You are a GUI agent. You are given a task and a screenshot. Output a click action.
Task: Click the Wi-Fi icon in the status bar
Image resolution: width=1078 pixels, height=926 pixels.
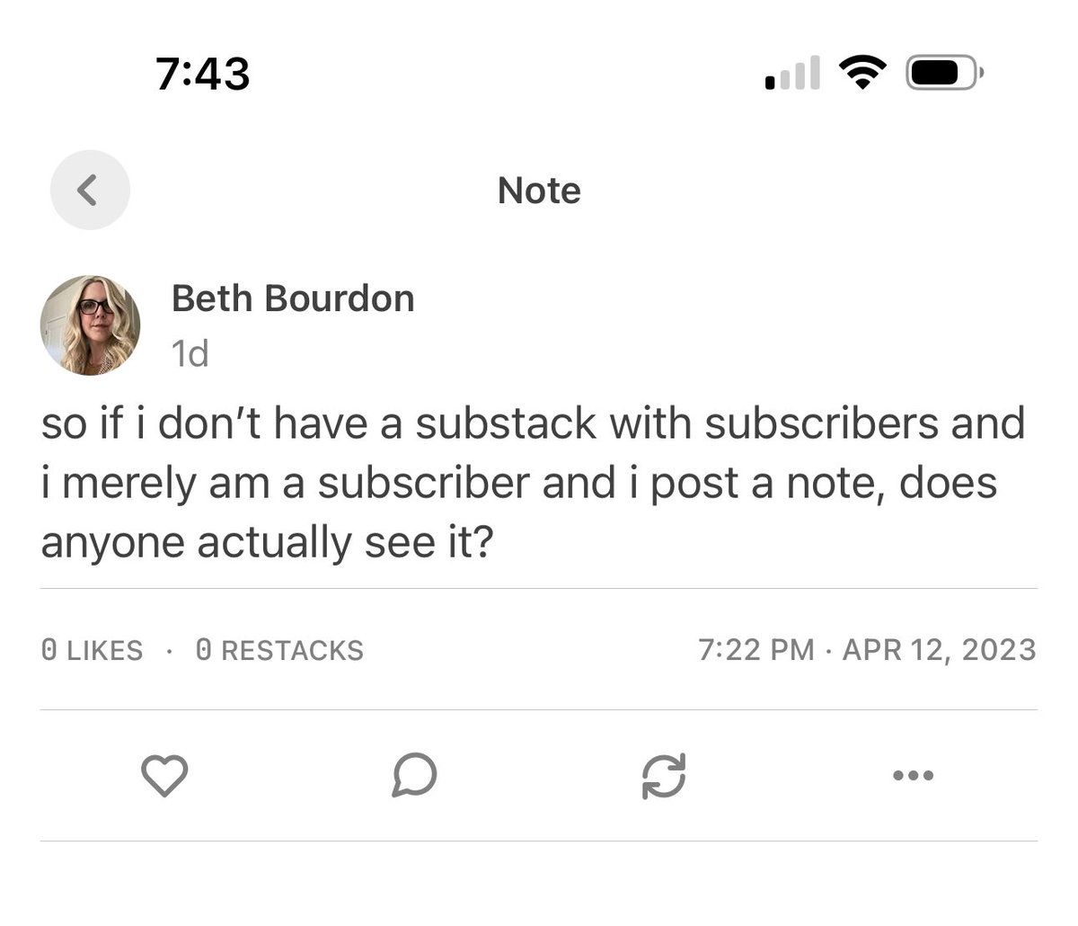tap(862, 73)
